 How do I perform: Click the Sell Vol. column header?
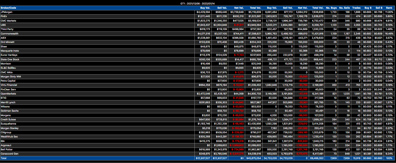287,8
